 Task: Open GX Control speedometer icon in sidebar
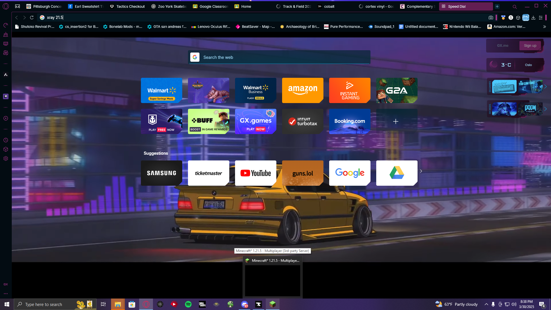pos(6,25)
